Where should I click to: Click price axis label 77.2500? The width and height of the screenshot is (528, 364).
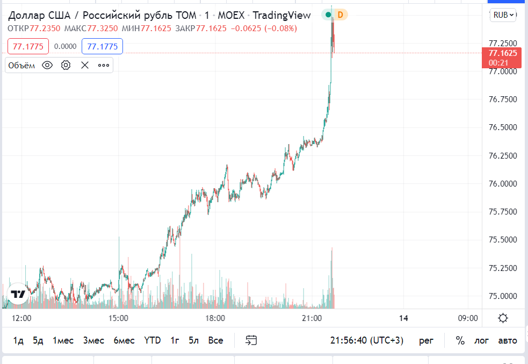(503, 43)
